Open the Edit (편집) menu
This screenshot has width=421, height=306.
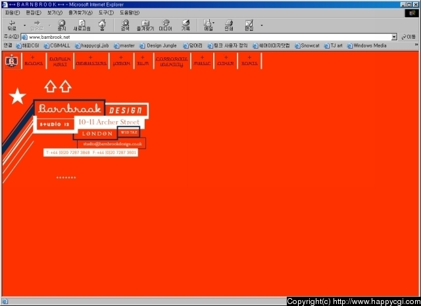point(34,13)
